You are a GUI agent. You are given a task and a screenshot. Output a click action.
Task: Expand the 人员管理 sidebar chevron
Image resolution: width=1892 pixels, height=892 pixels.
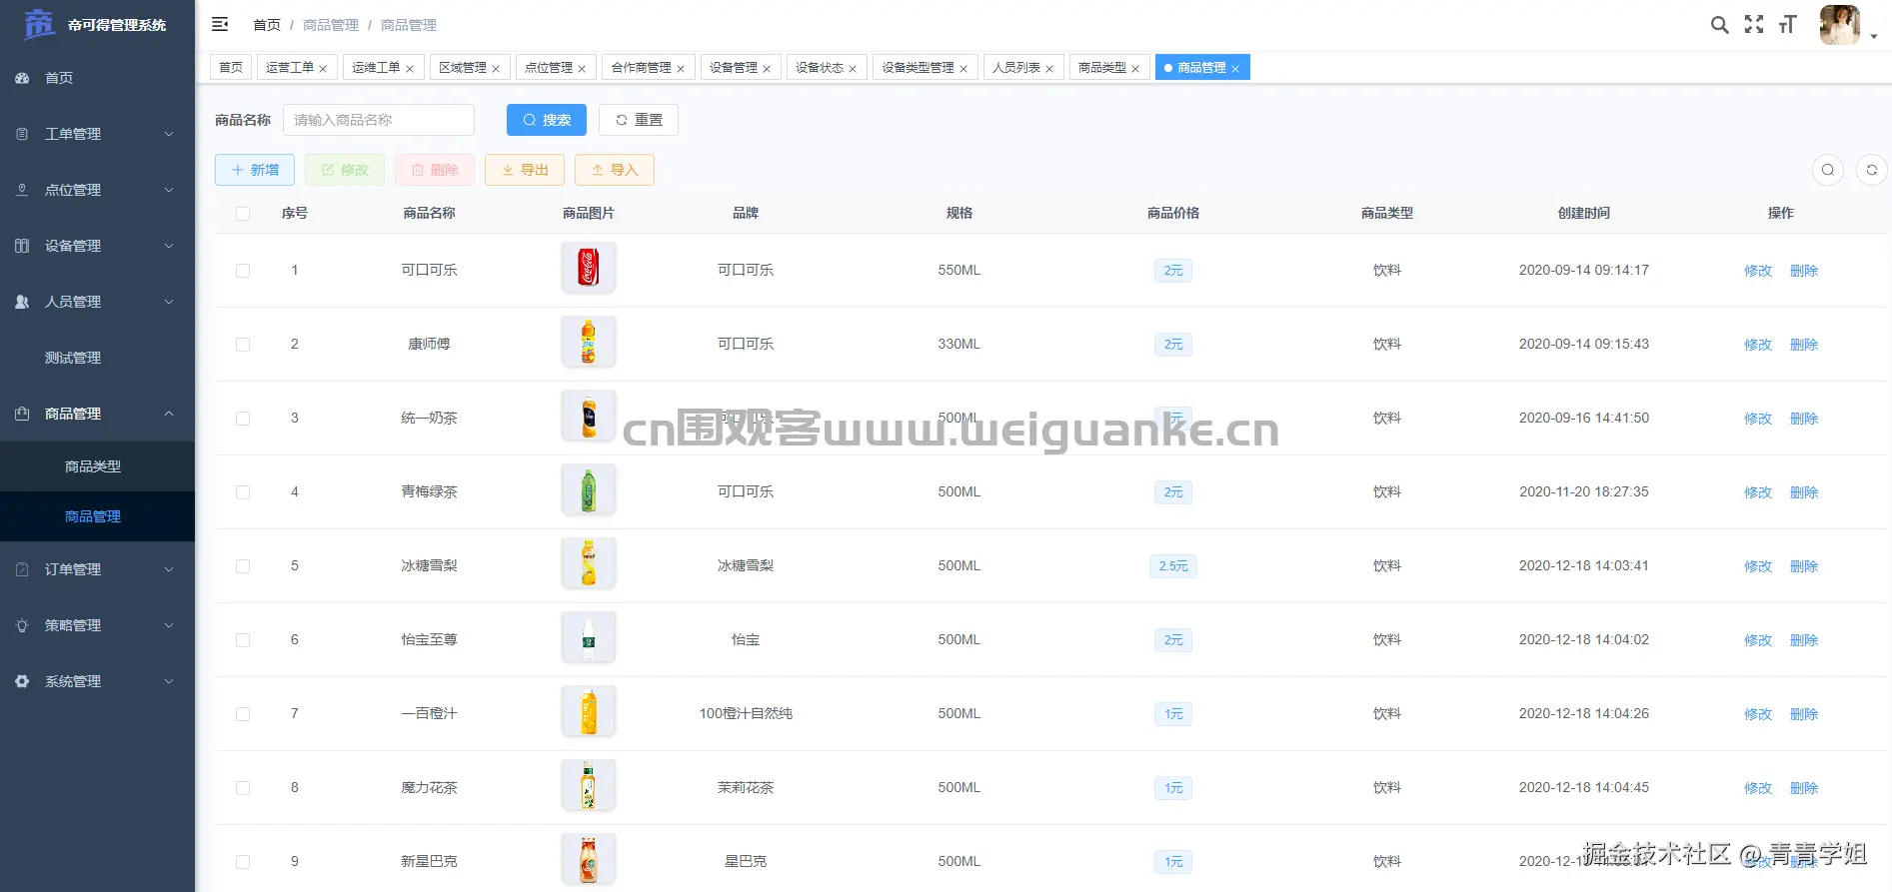169,302
